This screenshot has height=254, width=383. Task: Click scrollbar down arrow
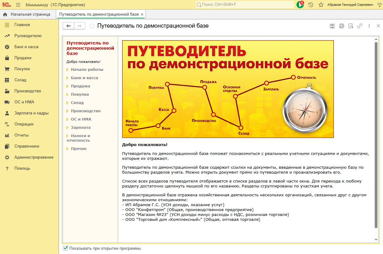pos(376,239)
